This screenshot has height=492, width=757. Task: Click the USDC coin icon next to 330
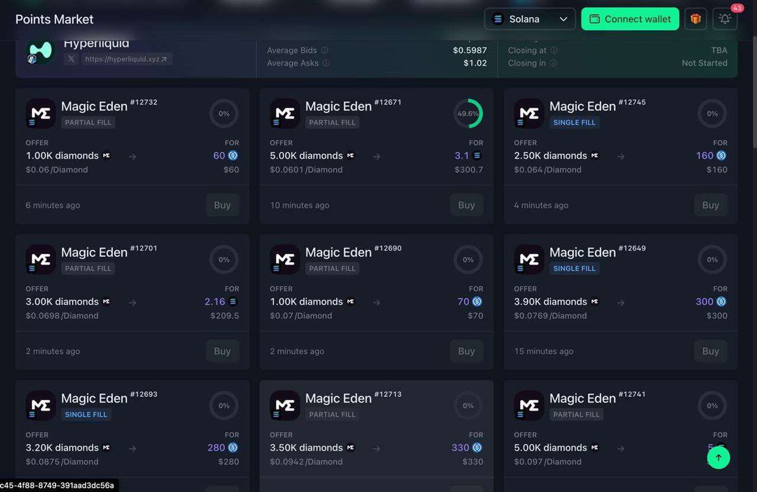click(477, 448)
